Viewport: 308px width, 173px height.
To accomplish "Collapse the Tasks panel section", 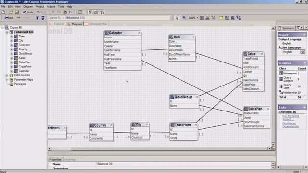I will pos(305,107).
